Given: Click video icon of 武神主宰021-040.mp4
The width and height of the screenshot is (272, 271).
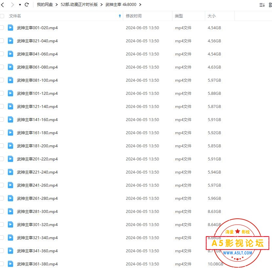Looking at the screenshot, I should click(10, 41).
